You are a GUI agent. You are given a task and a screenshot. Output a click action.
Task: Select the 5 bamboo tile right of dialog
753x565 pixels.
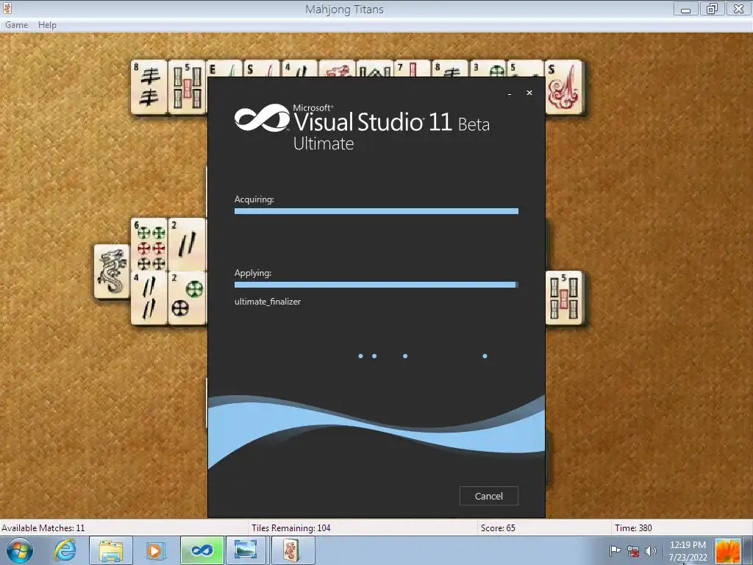(564, 298)
